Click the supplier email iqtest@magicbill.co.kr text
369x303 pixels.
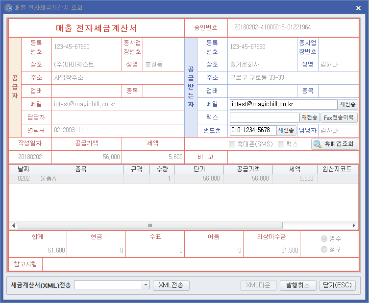point(84,104)
